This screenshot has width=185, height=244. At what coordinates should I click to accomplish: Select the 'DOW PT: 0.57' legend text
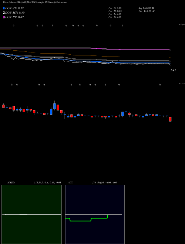click(14, 17)
